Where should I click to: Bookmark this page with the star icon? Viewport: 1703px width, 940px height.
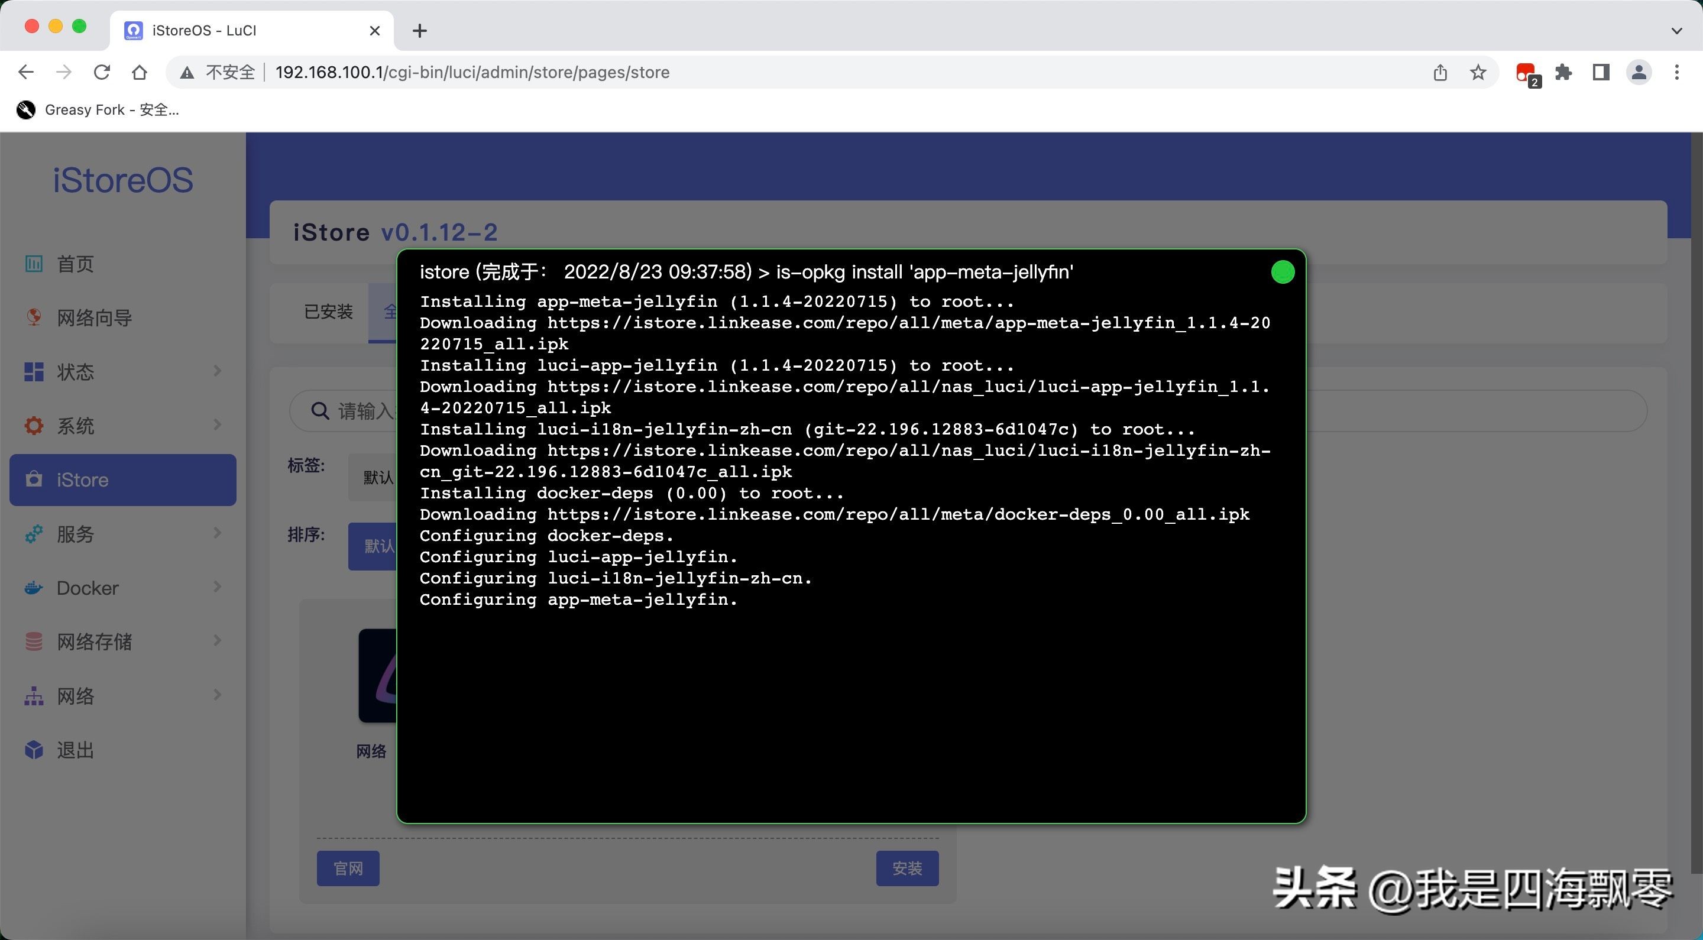[x=1478, y=72]
